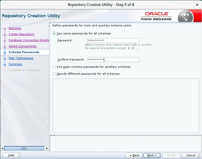Click the Database Connection Details bullet icon
202x159 pixels.
pos(5,40)
